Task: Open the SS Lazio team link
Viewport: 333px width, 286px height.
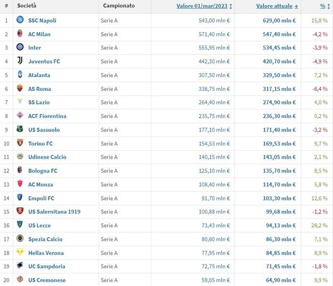Action: 39,102
